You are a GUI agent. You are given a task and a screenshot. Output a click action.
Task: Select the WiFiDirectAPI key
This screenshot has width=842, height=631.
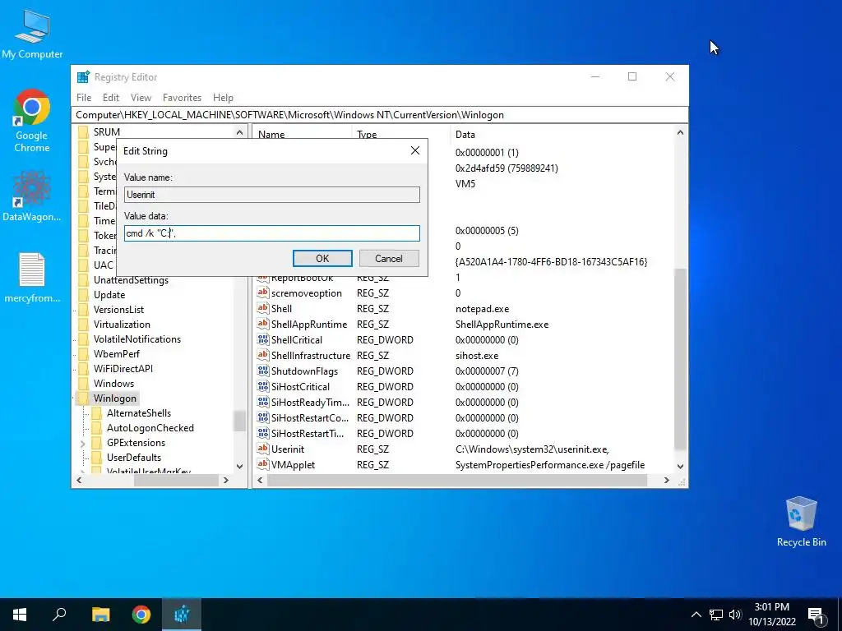tap(123, 369)
